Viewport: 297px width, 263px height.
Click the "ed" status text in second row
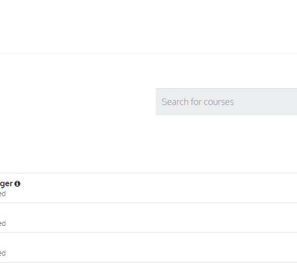3,223
